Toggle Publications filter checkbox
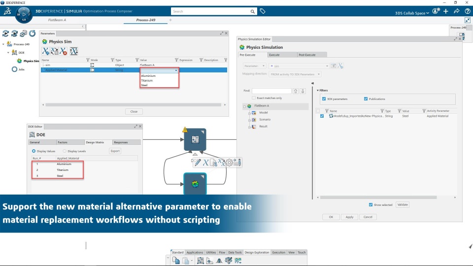Viewport: 473px width, 266px height. (366, 99)
